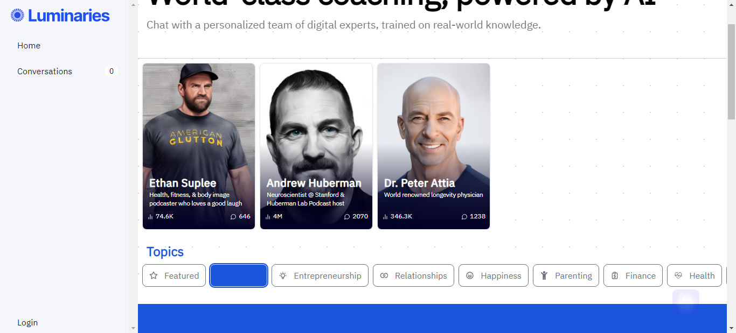Click the sidebar scroll down arrow
The height and width of the screenshot is (333, 736).
tap(133, 328)
